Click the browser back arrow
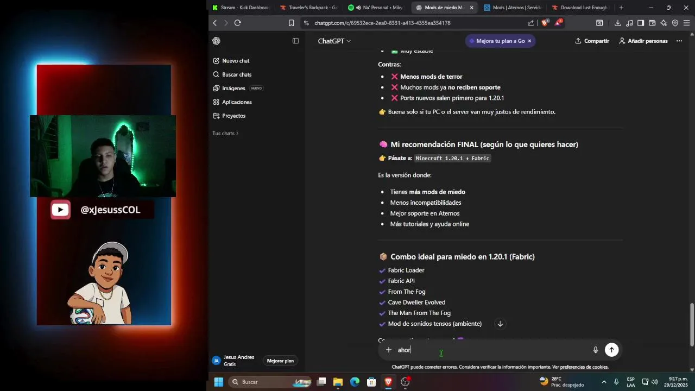Screen dimensions: 695x391 (215, 23)
